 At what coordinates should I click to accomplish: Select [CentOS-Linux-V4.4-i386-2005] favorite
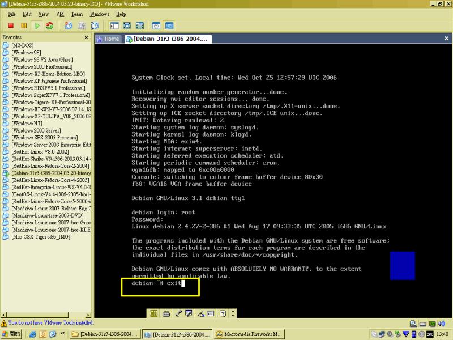[51, 194]
